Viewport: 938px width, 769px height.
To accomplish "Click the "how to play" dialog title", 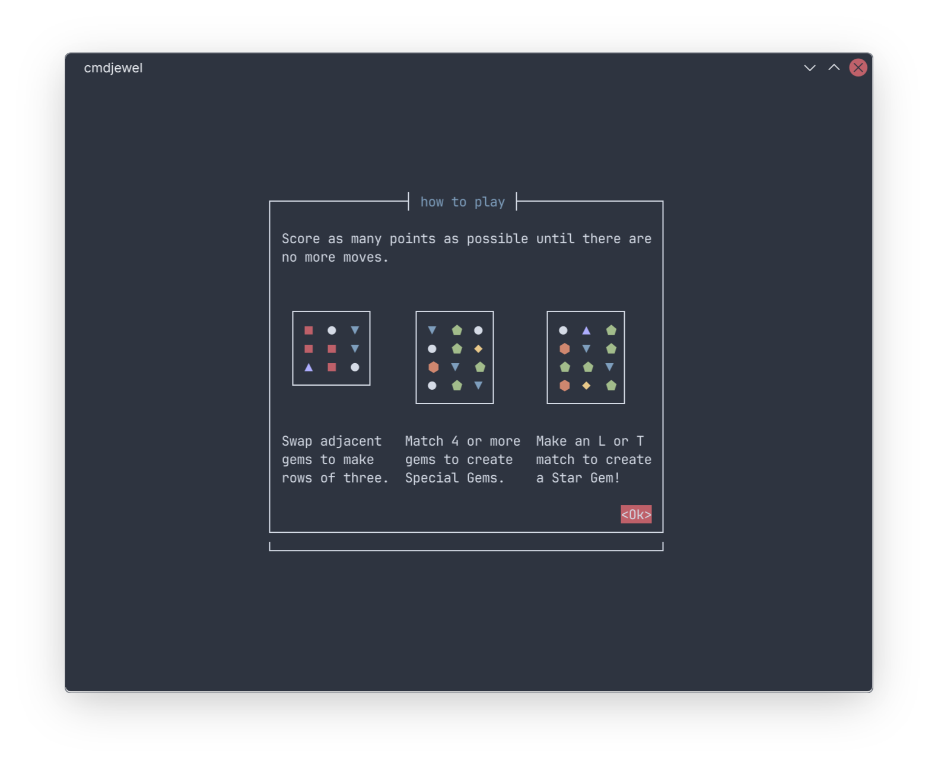I will coord(463,202).
